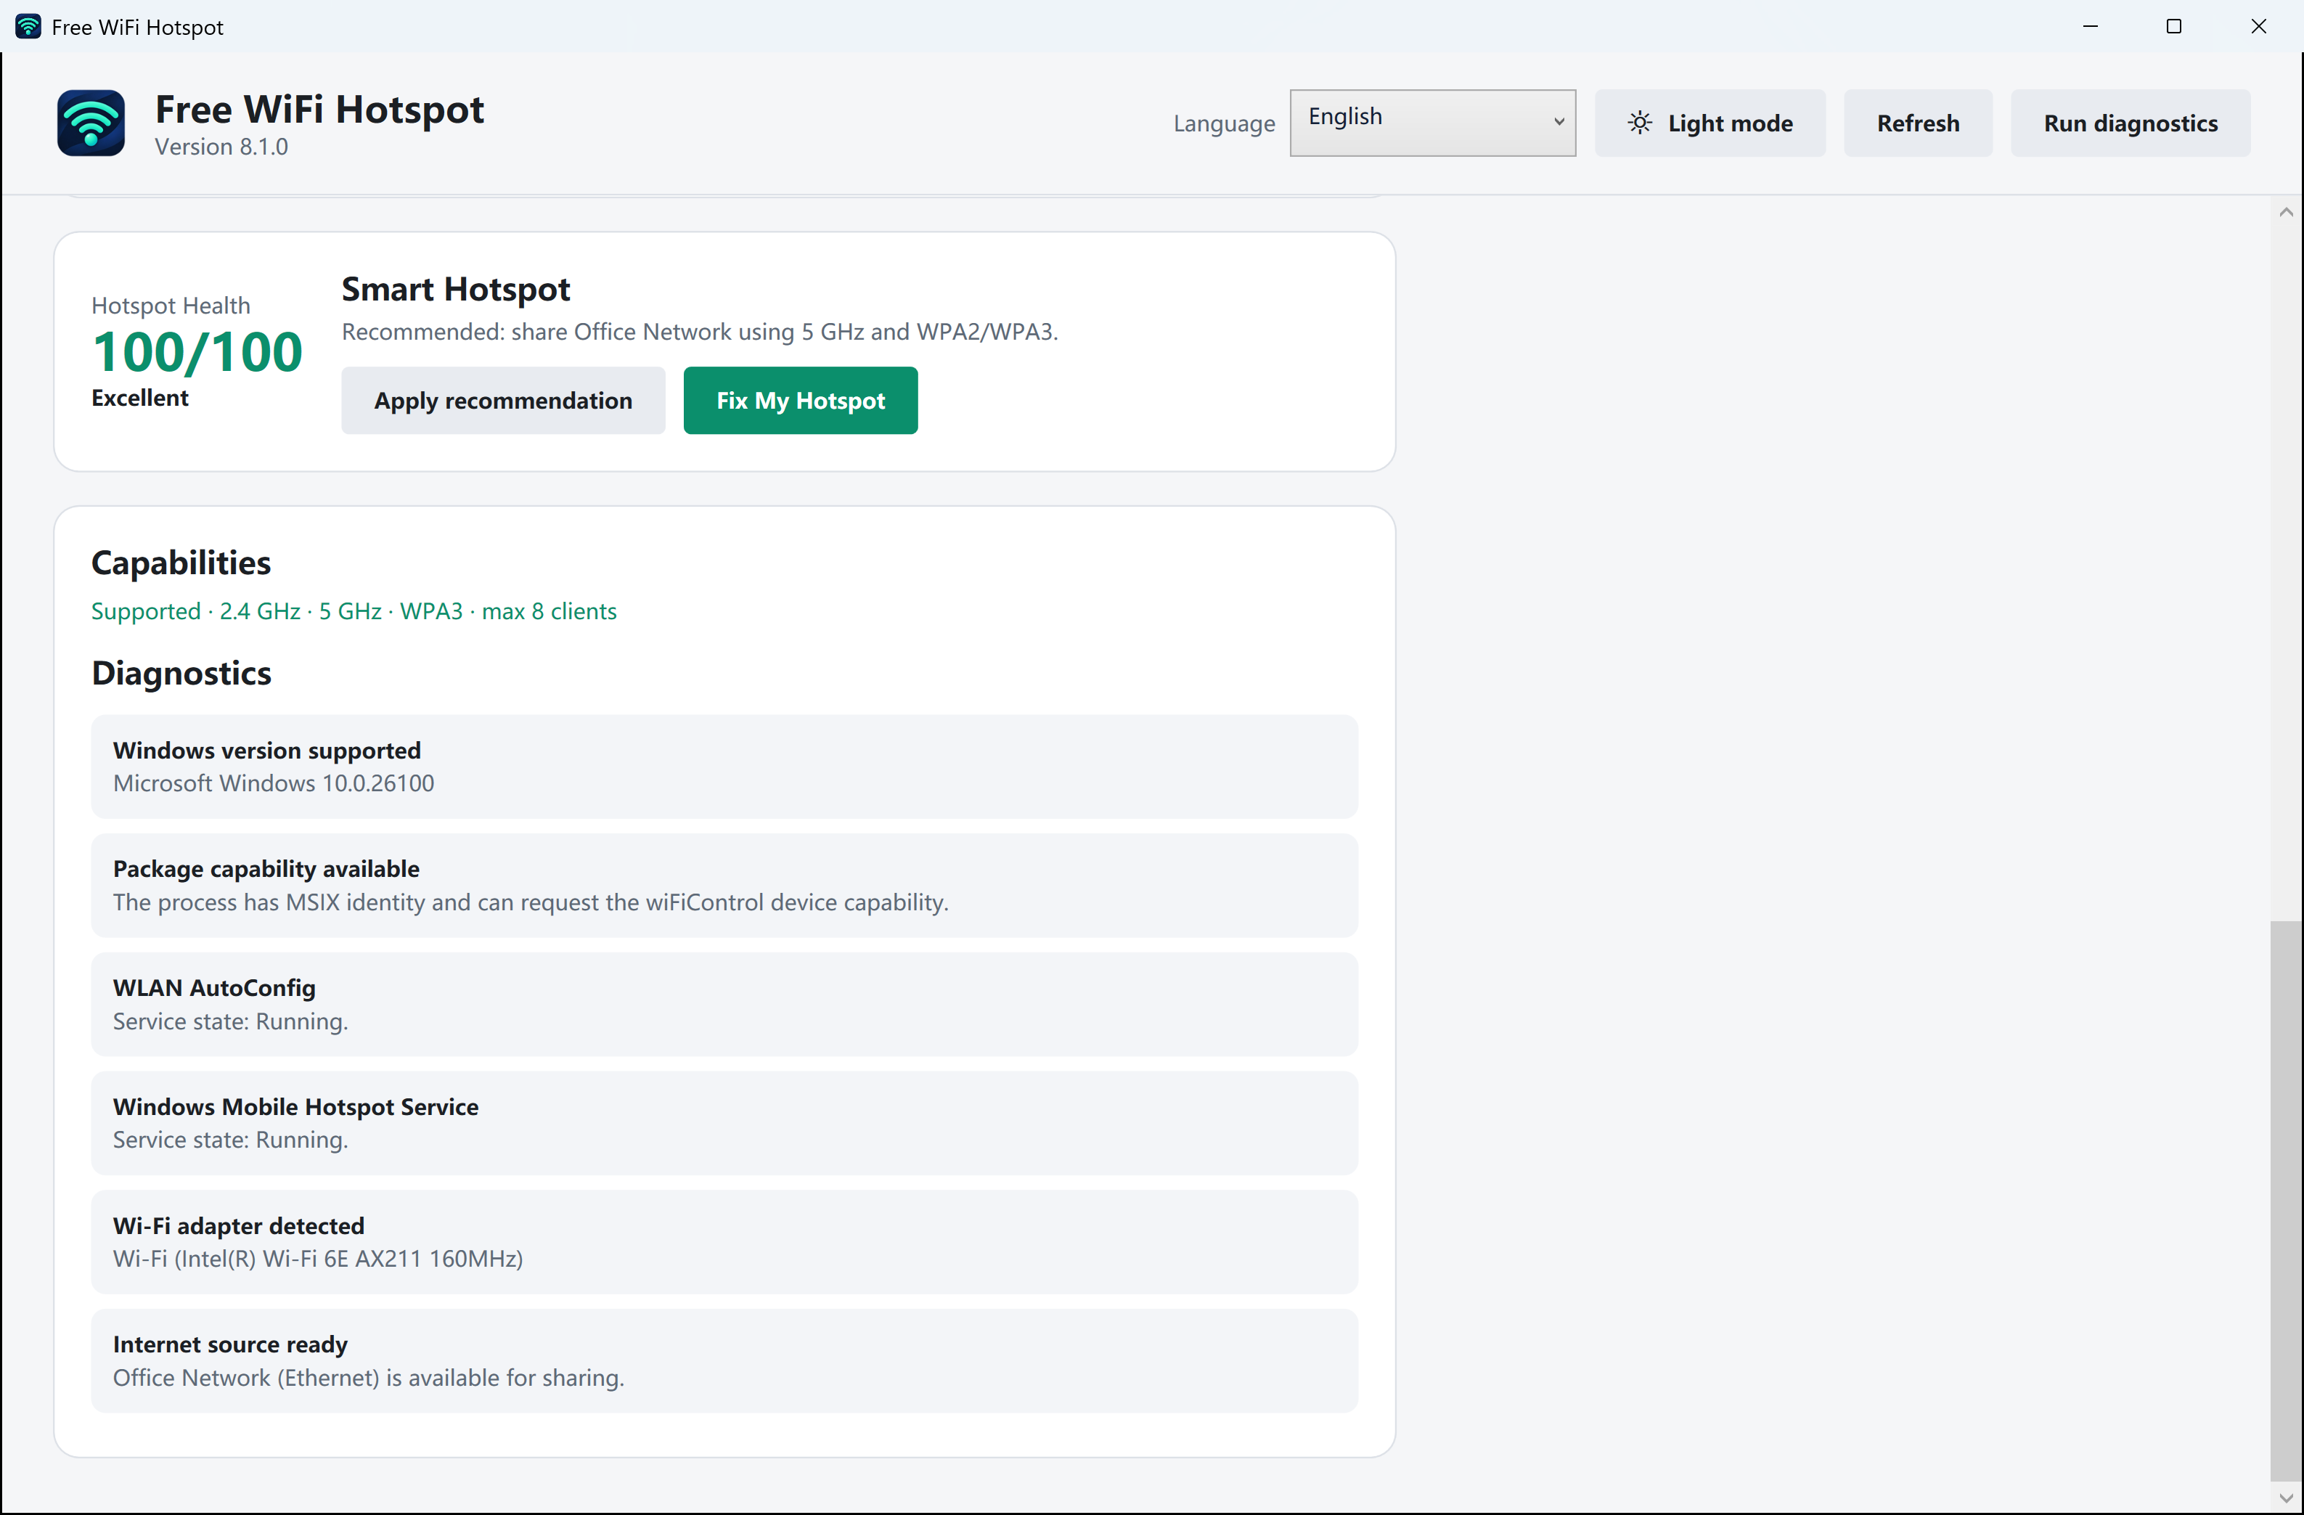Image resolution: width=2304 pixels, height=1515 pixels.
Task: Click the green Fix My Hotspot button
Action: [800, 400]
